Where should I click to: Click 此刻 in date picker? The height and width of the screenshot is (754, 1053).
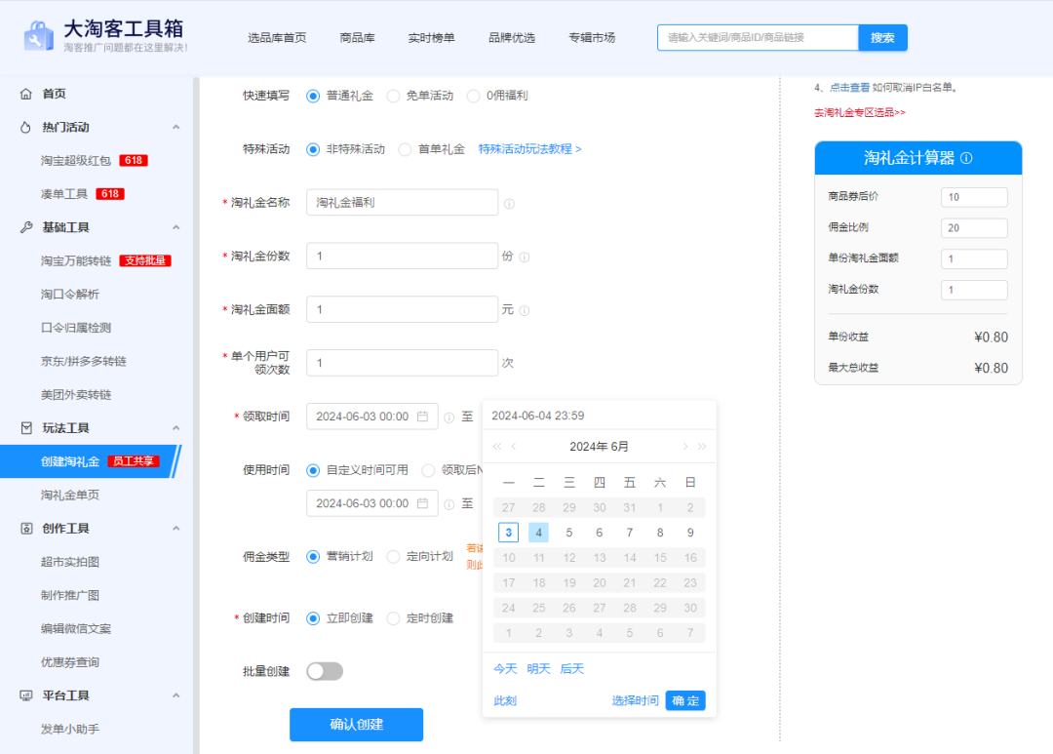click(505, 701)
